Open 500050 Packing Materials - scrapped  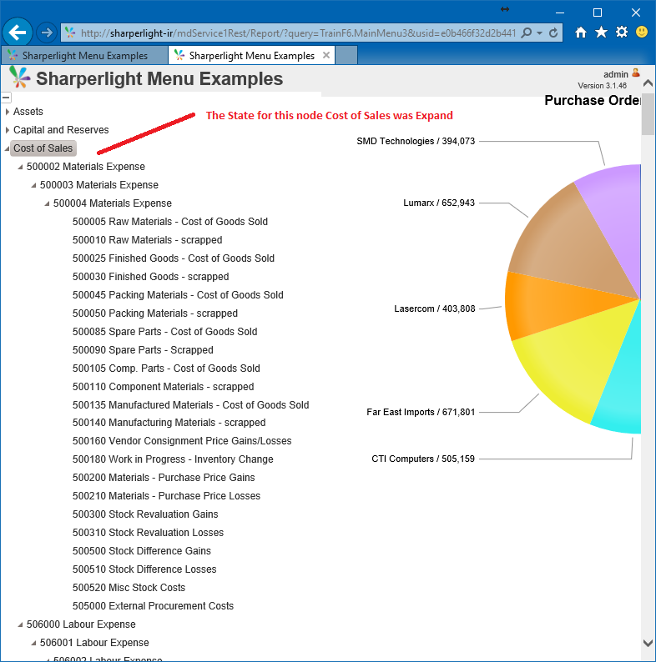(154, 313)
